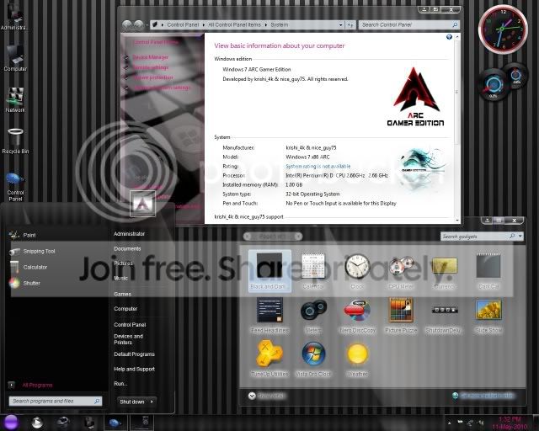Expand Show details in gadget gallery
The height and width of the screenshot is (431, 539).
pos(266,396)
